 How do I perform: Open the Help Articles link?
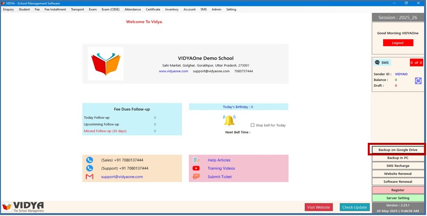(x=219, y=160)
